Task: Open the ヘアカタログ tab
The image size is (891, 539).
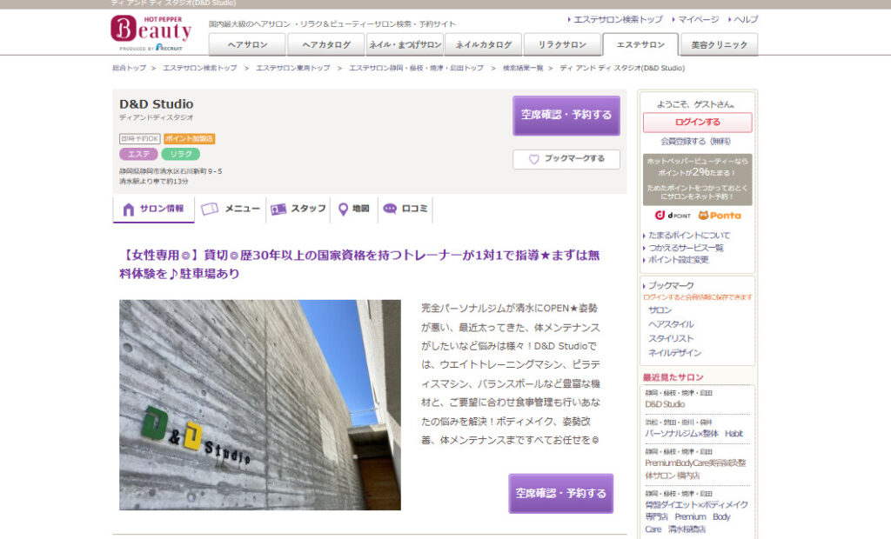Action: [326, 45]
